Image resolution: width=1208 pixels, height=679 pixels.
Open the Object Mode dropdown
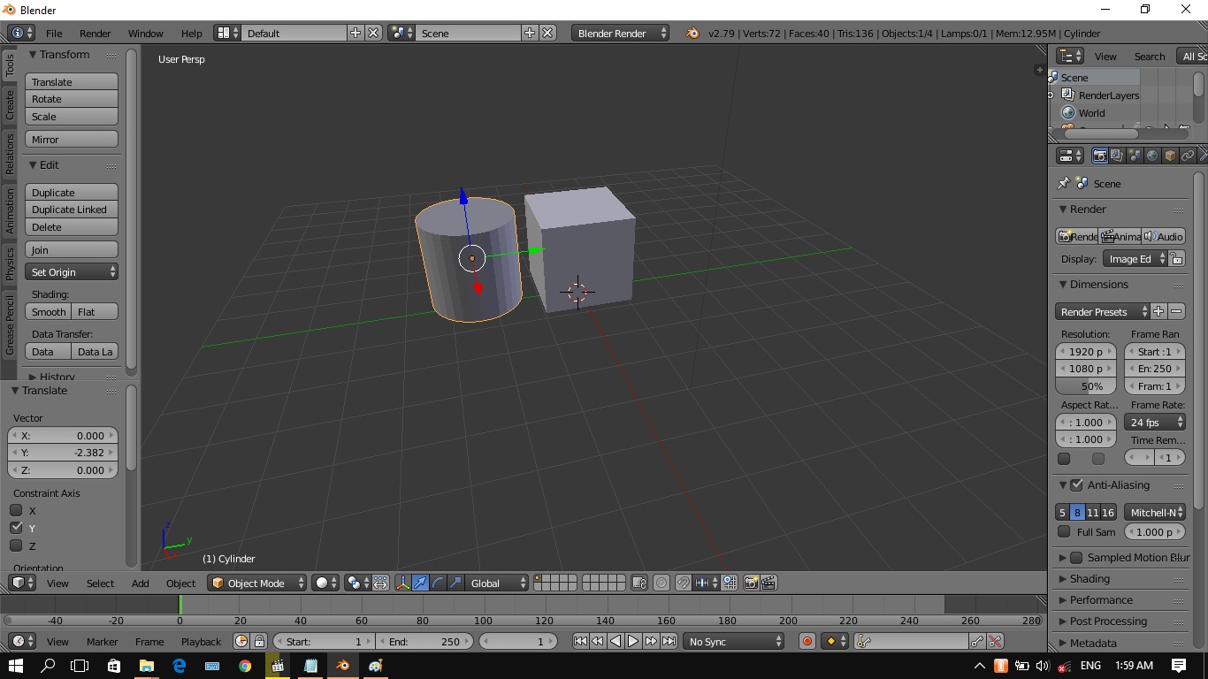(x=256, y=583)
